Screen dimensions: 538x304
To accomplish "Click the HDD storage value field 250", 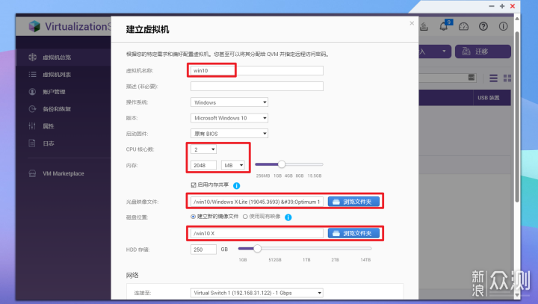I will [203, 249].
